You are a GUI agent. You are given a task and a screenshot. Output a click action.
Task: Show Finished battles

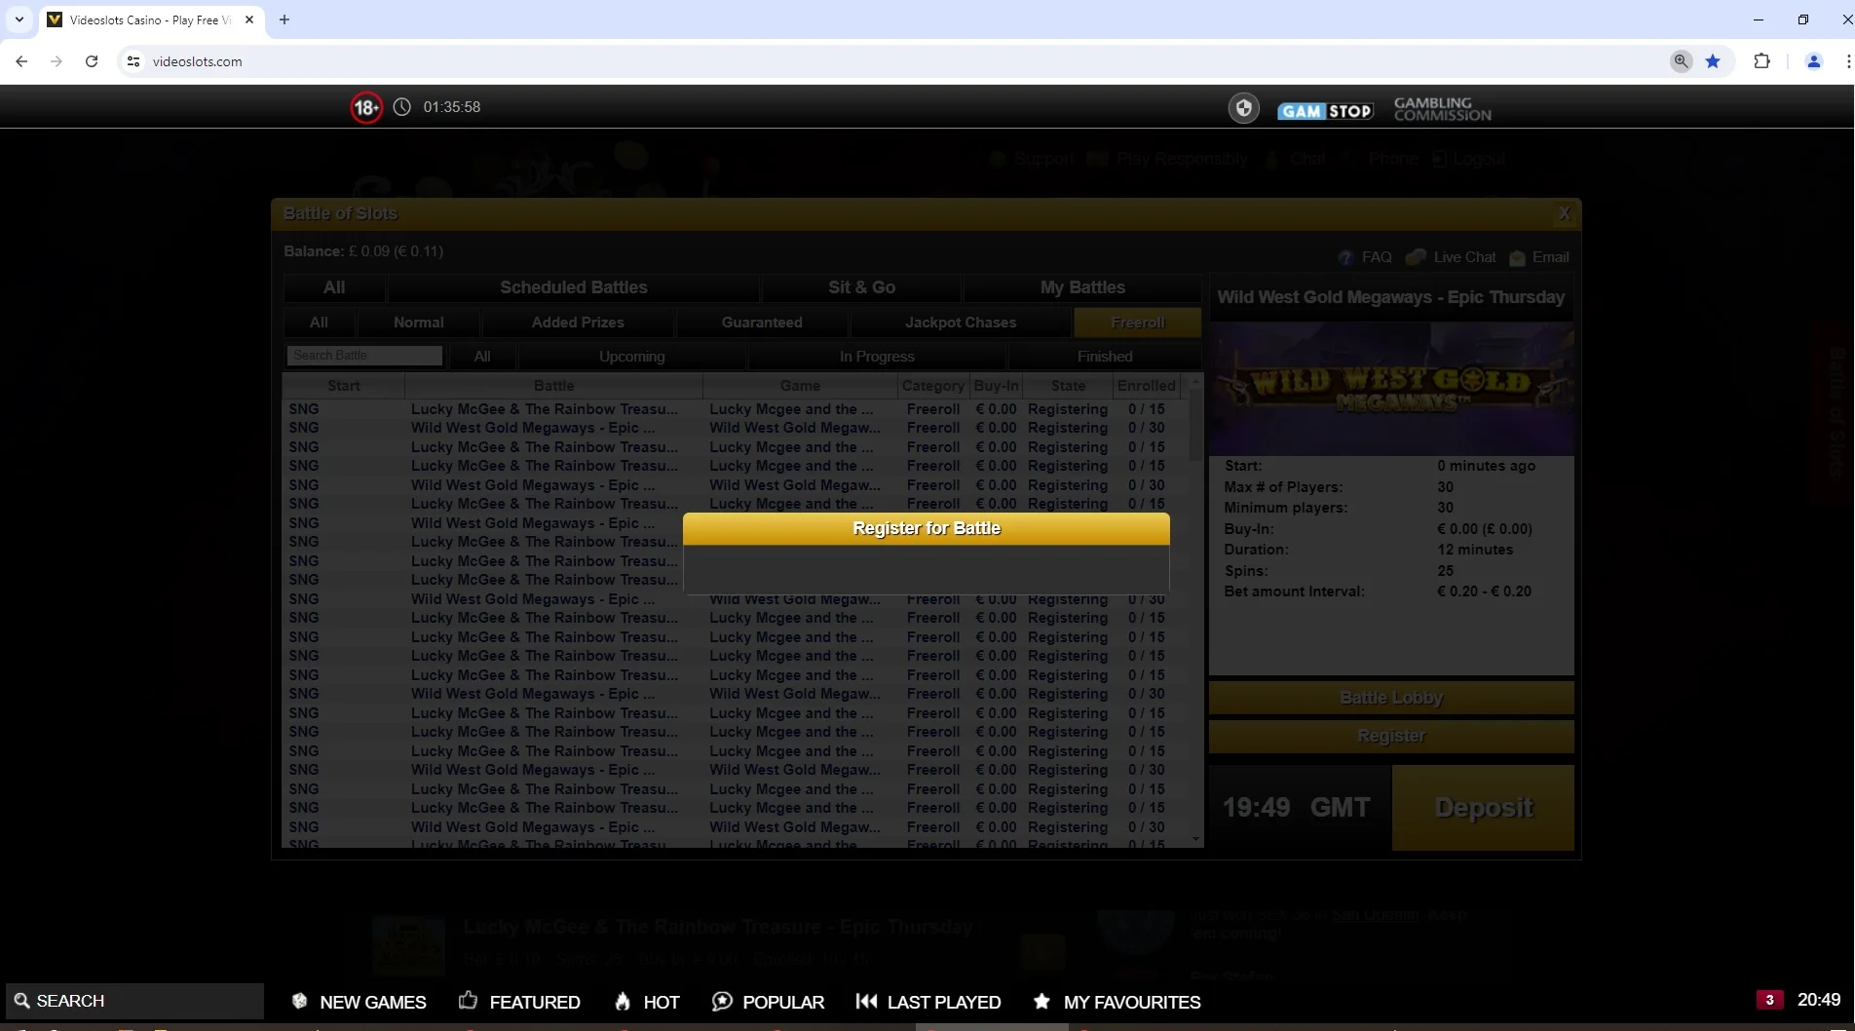(1105, 357)
